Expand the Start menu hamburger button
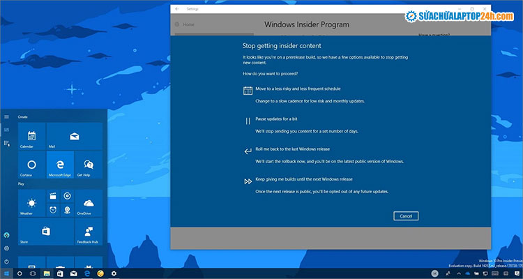Viewport: 523px width, 279px height. 6,116
